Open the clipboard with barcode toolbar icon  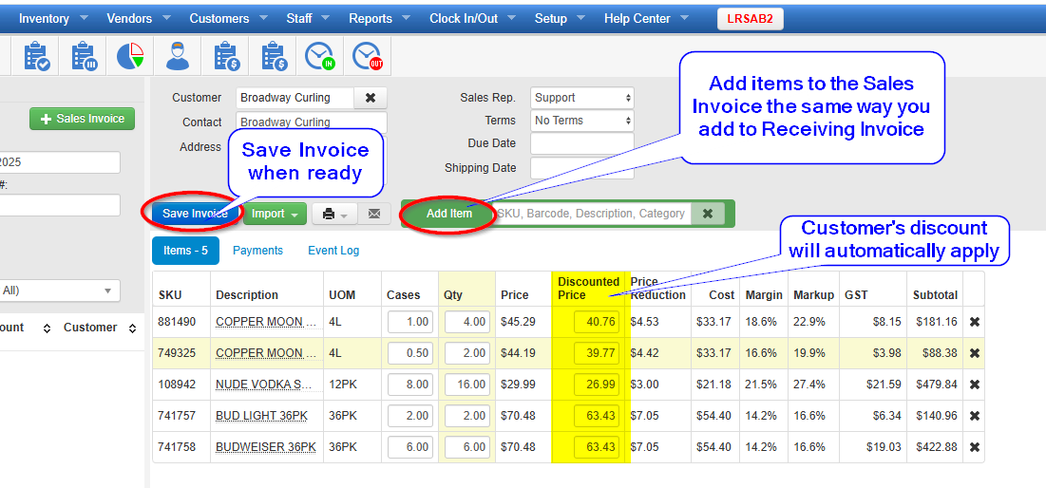click(x=83, y=57)
